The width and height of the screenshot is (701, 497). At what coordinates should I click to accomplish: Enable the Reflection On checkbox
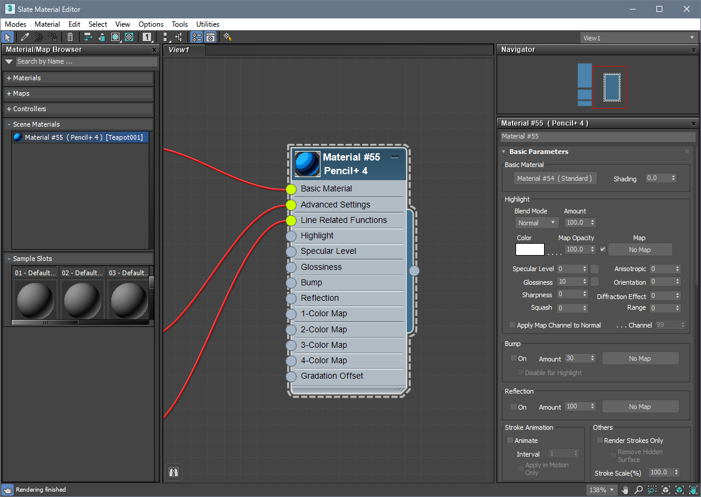(x=514, y=407)
